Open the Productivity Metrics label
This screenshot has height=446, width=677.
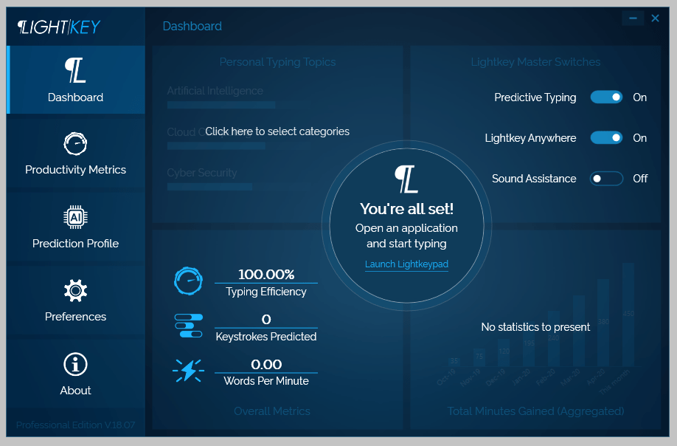click(x=75, y=169)
